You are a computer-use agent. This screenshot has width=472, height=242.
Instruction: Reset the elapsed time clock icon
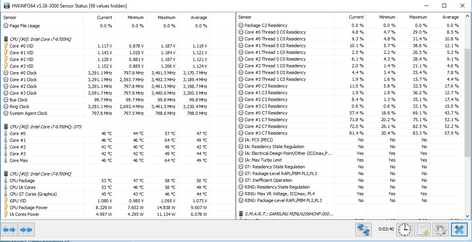[x=404, y=230]
